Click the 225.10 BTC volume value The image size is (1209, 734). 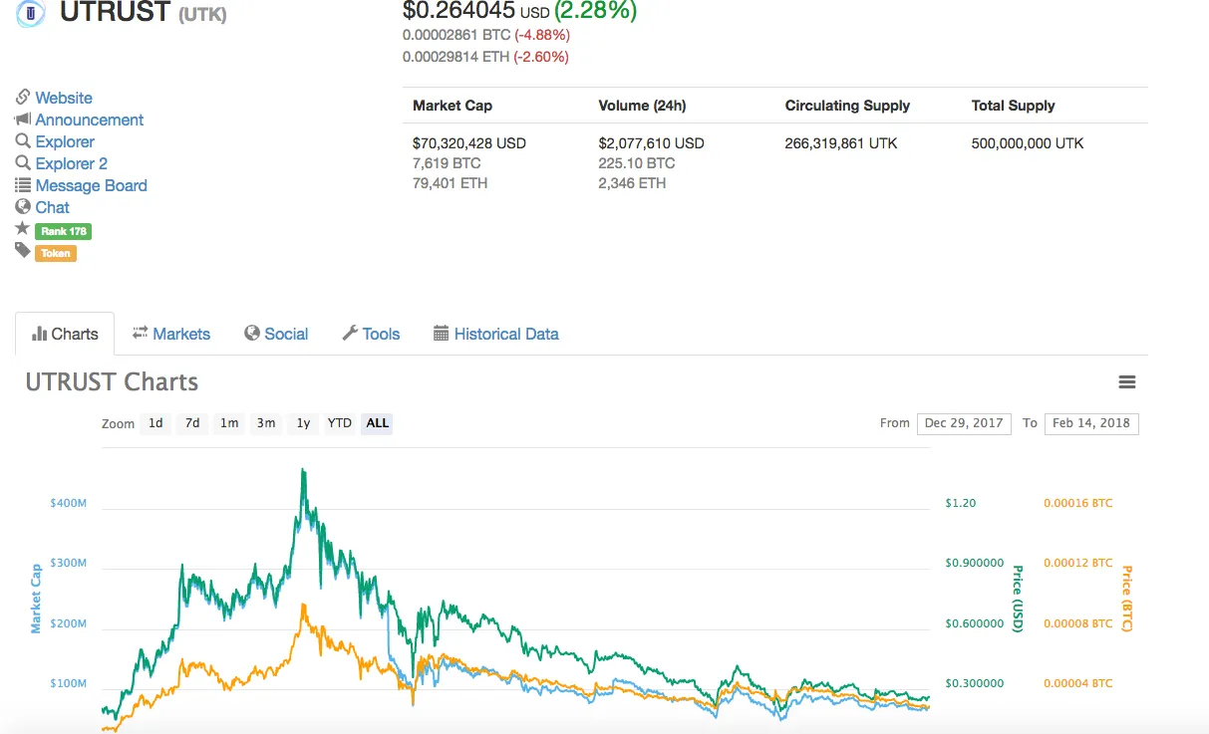tap(637, 163)
